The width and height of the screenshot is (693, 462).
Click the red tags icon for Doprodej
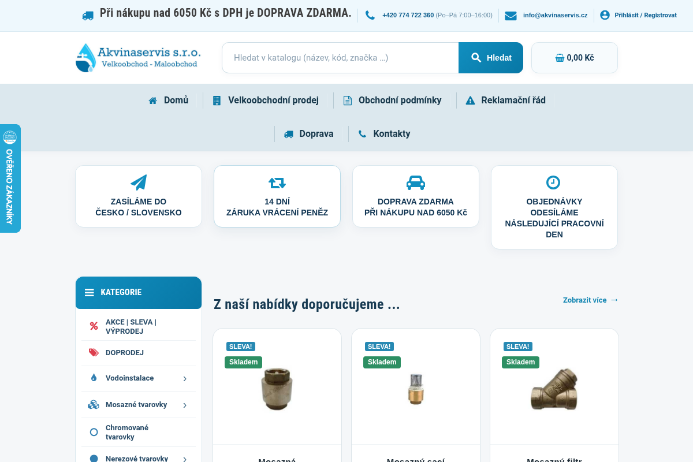point(94,352)
